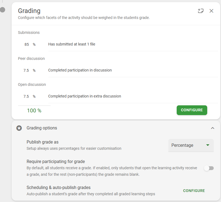Click the dropdown arrow inside the Percentage selector

207,145
